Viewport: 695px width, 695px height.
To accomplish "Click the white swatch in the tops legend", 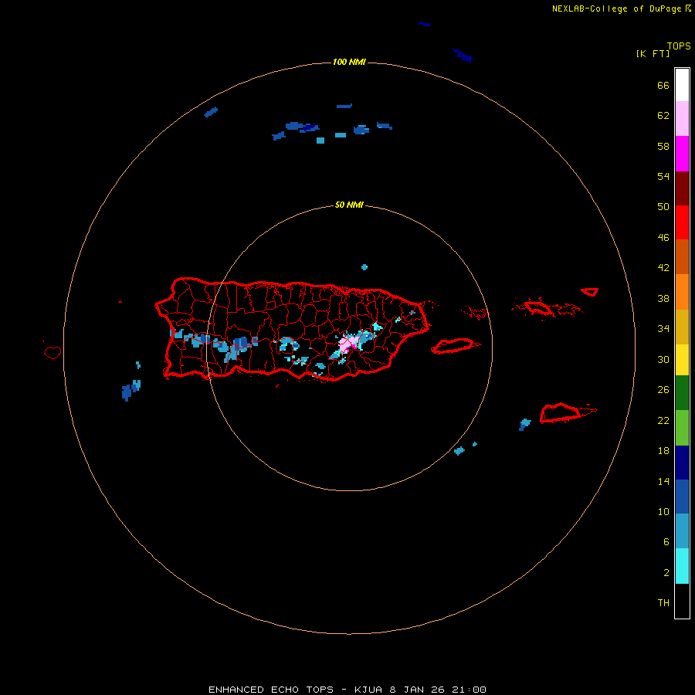I will [682, 85].
